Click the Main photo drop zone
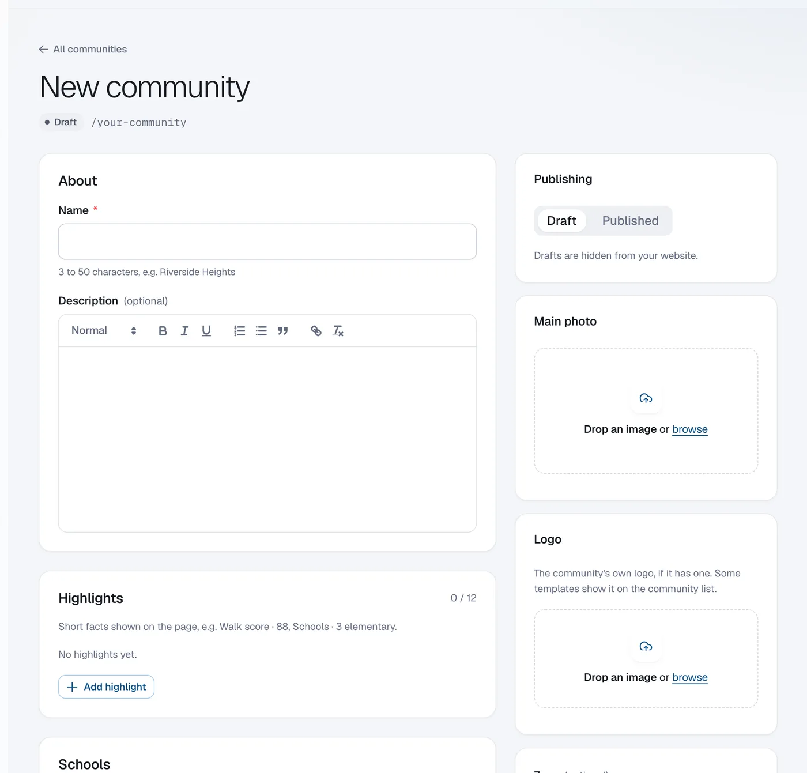The image size is (807, 773). pyautogui.click(x=646, y=411)
